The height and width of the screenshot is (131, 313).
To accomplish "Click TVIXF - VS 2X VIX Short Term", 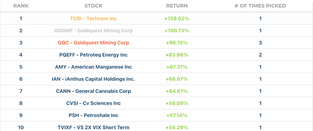I will point(93,127).
